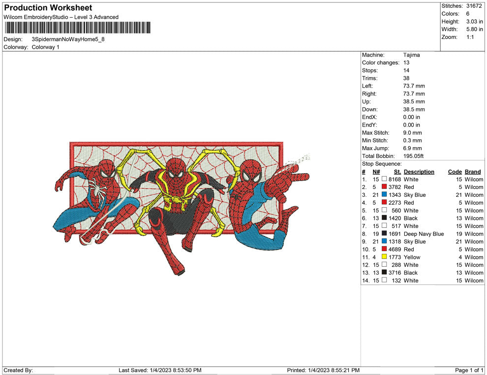Click the stitch count 4689 in row 10
Viewport: 487px width, 375px height.
395,249
